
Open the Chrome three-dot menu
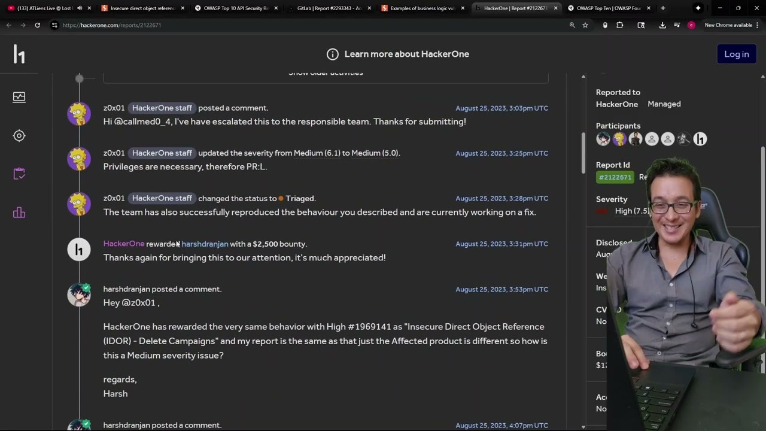click(757, 25)
